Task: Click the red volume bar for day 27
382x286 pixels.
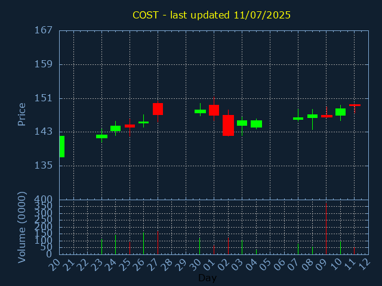Action: click(158, 243)
